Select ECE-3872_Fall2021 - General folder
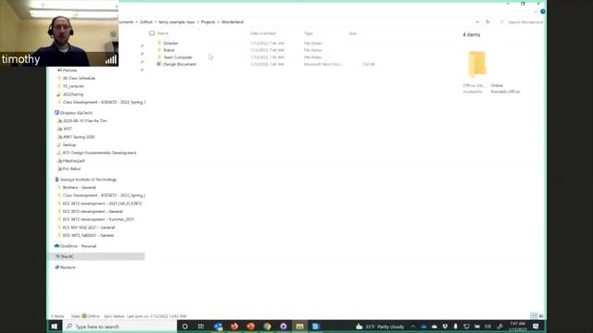This screenshot has height=333, width=593. click(x=88, y=236)
